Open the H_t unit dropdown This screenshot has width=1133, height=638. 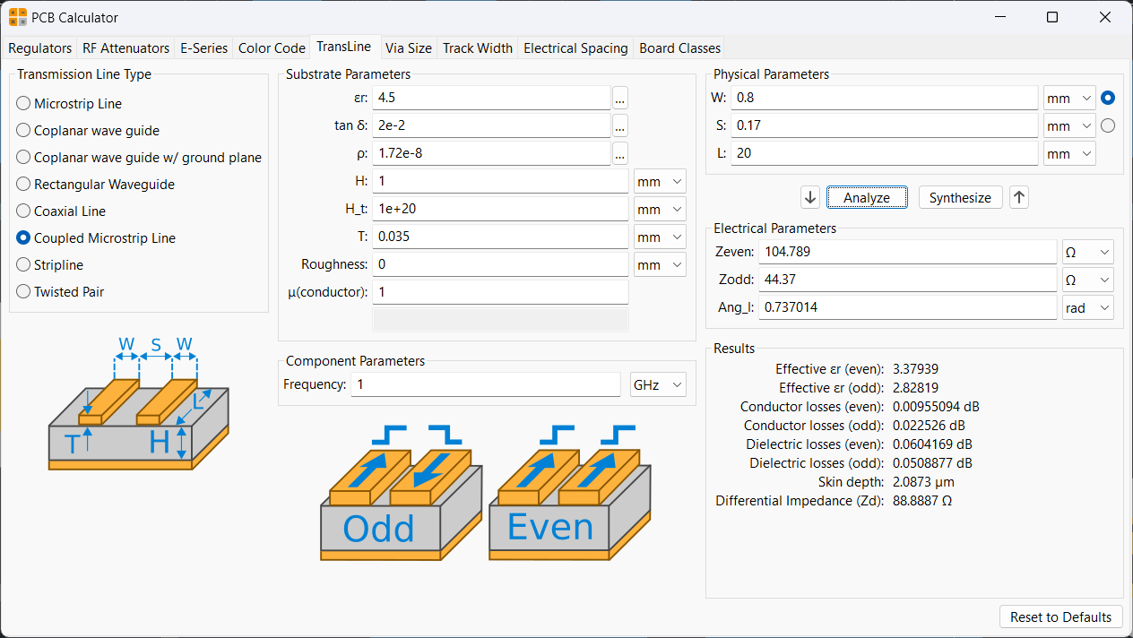coord(660,210)
